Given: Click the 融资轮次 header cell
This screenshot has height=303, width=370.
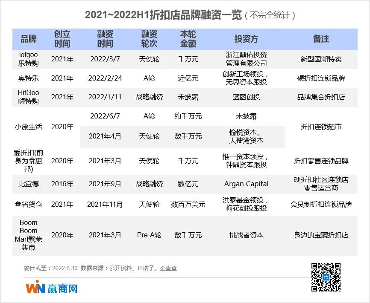Looking at the screenshot, I should pyautogui.click(x=148, y=38).
